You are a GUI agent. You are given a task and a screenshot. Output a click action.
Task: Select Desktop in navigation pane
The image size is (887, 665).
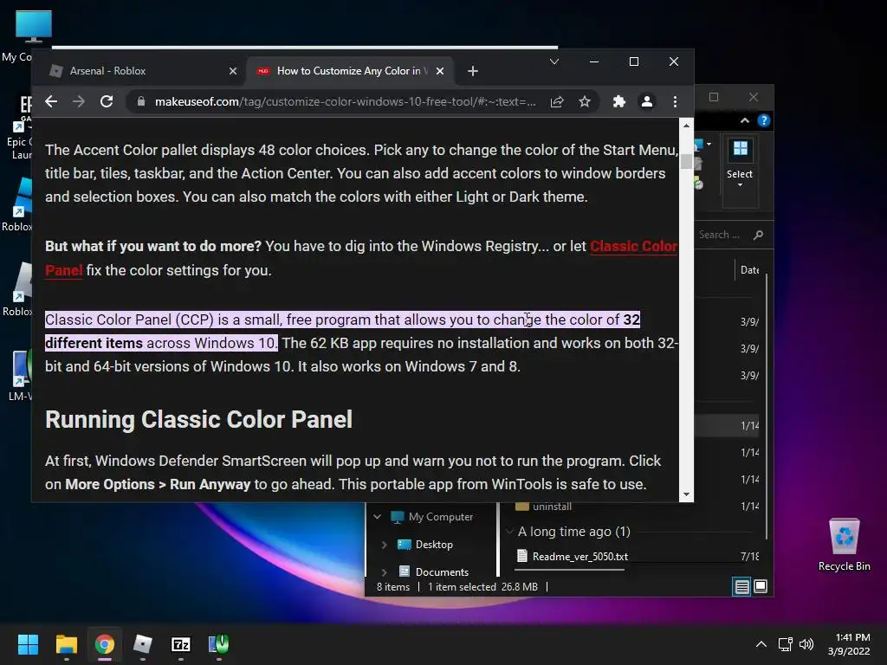[434, 545]
